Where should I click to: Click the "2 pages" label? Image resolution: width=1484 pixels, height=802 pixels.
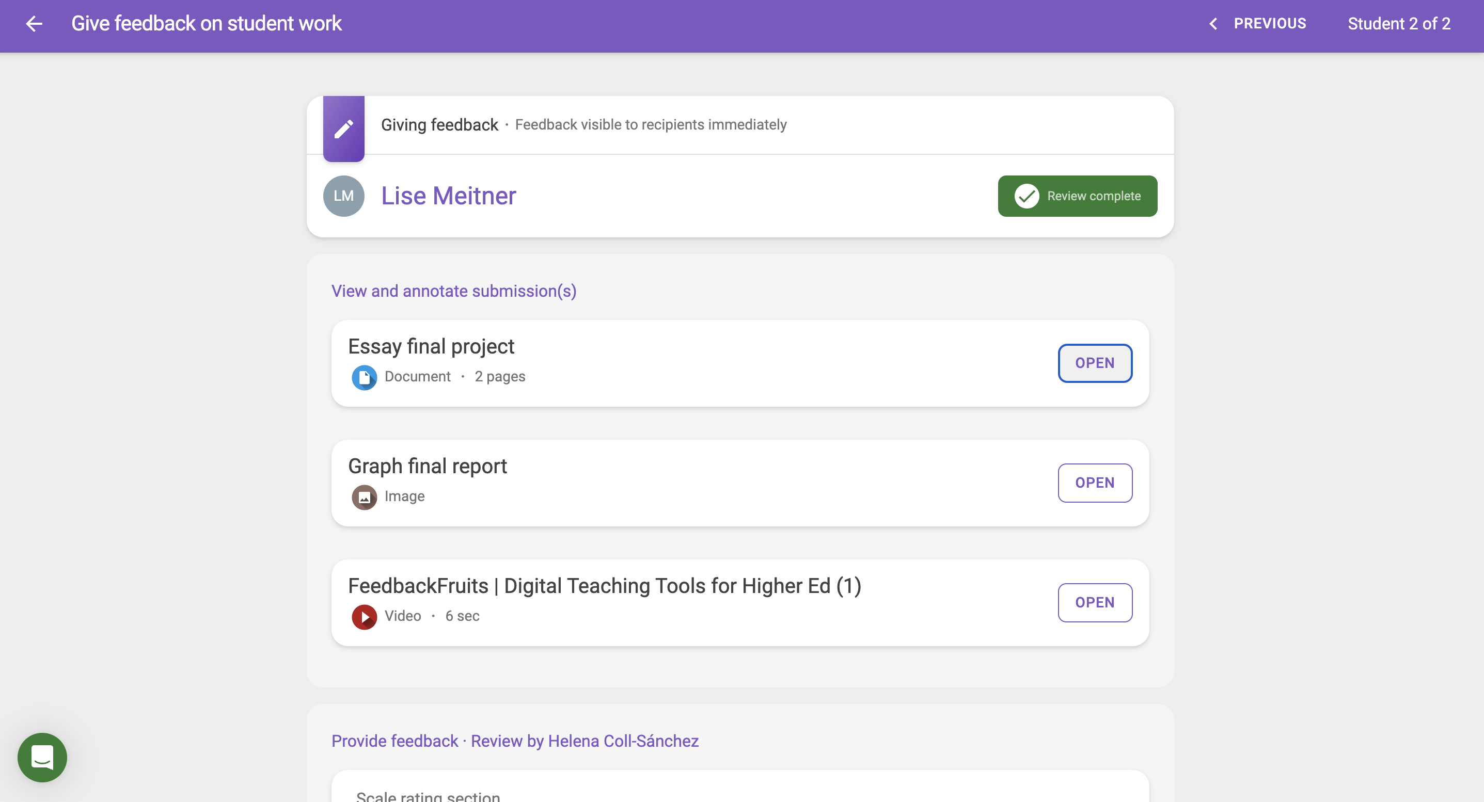[x=499, y=377]
